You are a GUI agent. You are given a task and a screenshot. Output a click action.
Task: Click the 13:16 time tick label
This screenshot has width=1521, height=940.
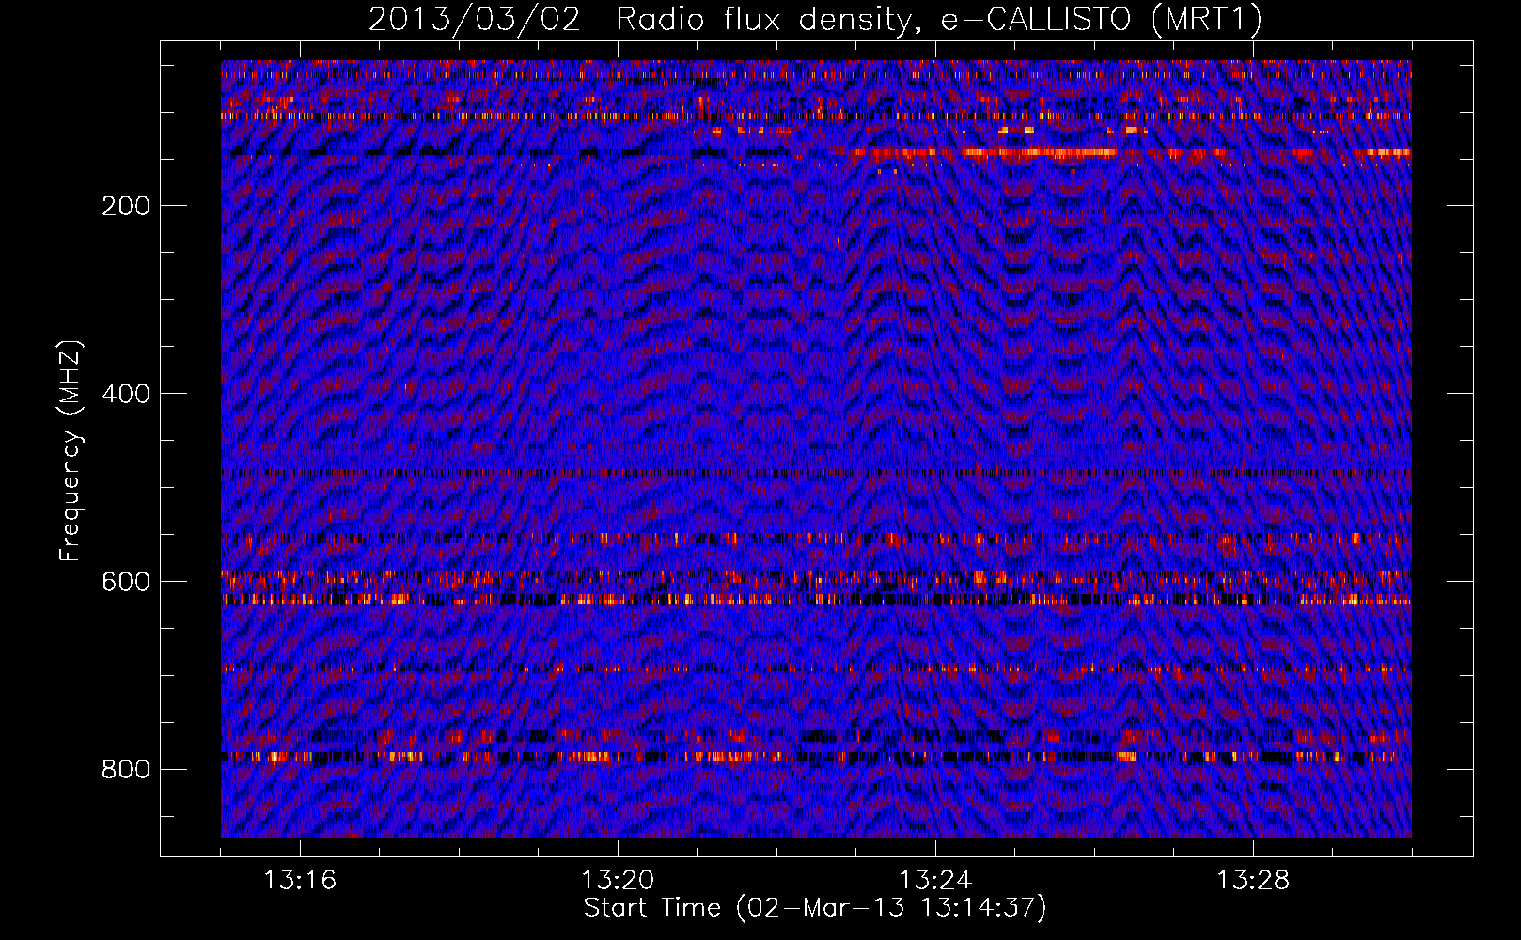pyautogui.click(x=300, y=881)
